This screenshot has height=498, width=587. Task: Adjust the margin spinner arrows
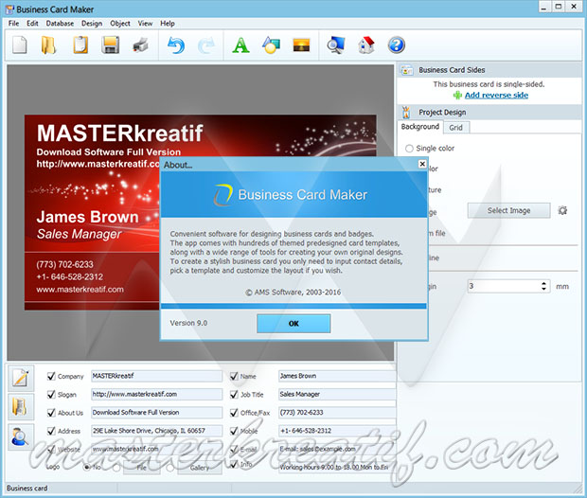pos(543,287)
